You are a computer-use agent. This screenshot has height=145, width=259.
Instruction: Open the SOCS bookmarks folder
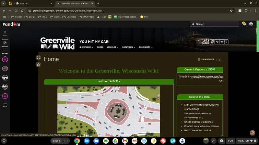pos(55,17)
